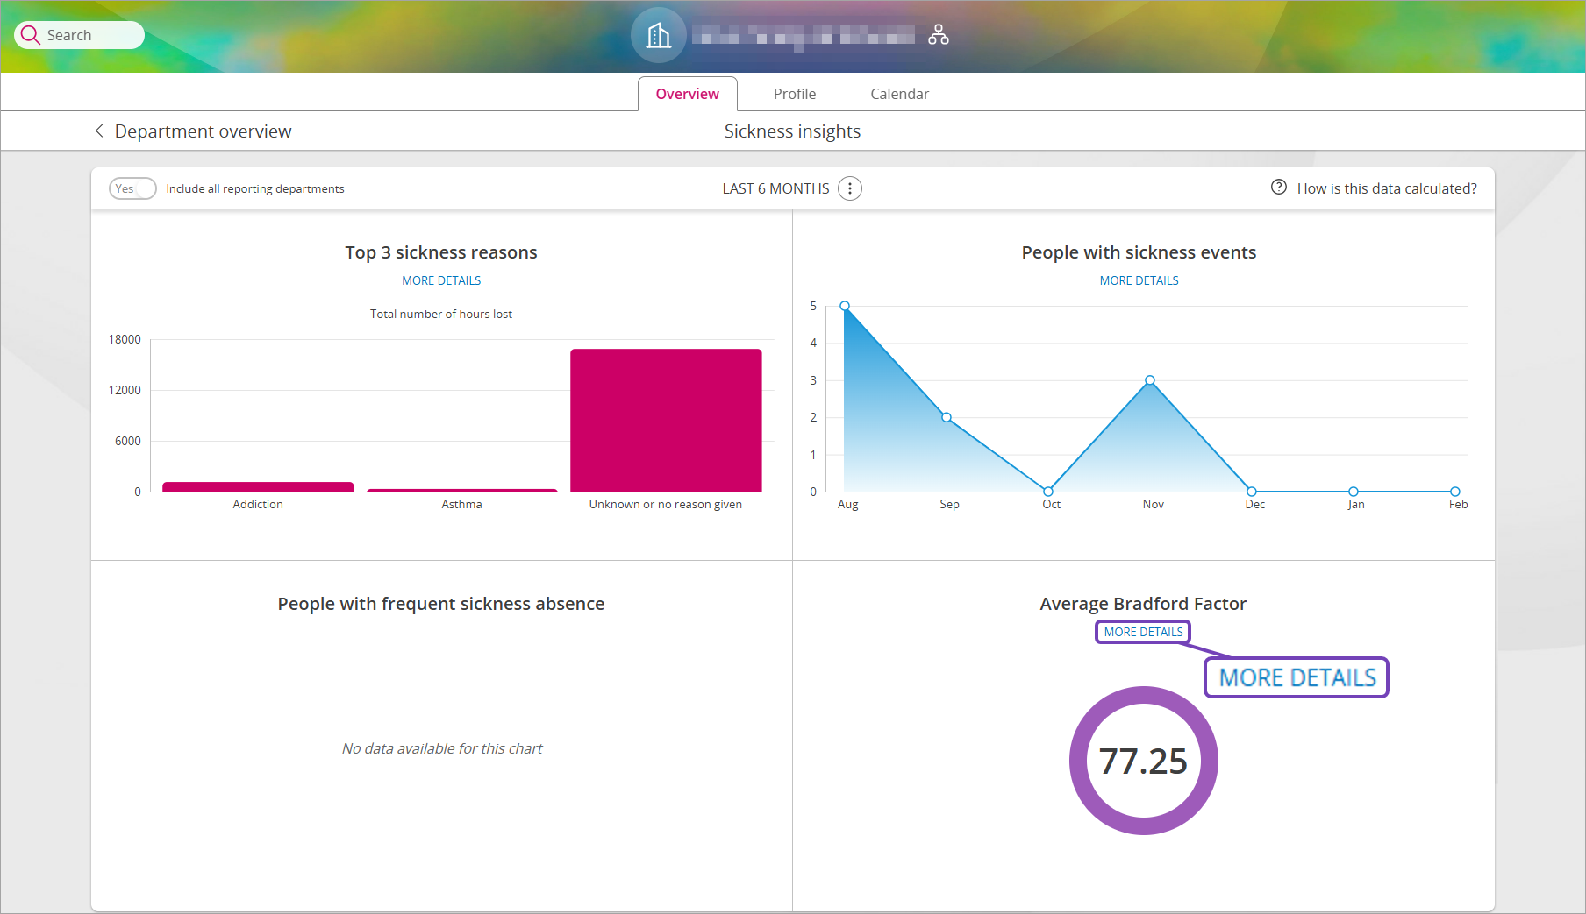Click into the Search field
The height and width of the screenshot is (914, 1586).
pos(88,35)
